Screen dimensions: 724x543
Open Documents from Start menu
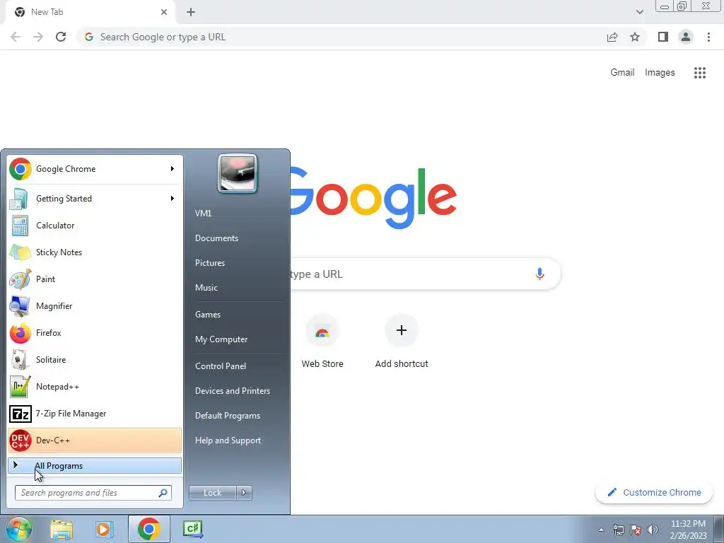(x=216, y=238)
